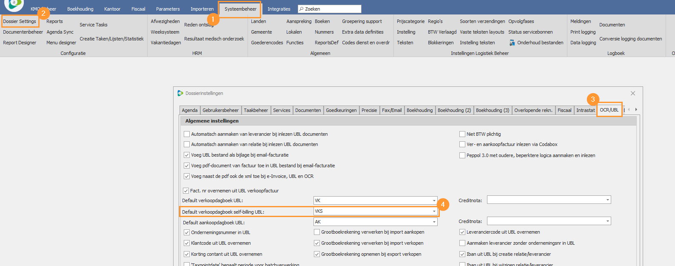
Task: Open Conversie logging documenten
Action: tap(631, 39)
